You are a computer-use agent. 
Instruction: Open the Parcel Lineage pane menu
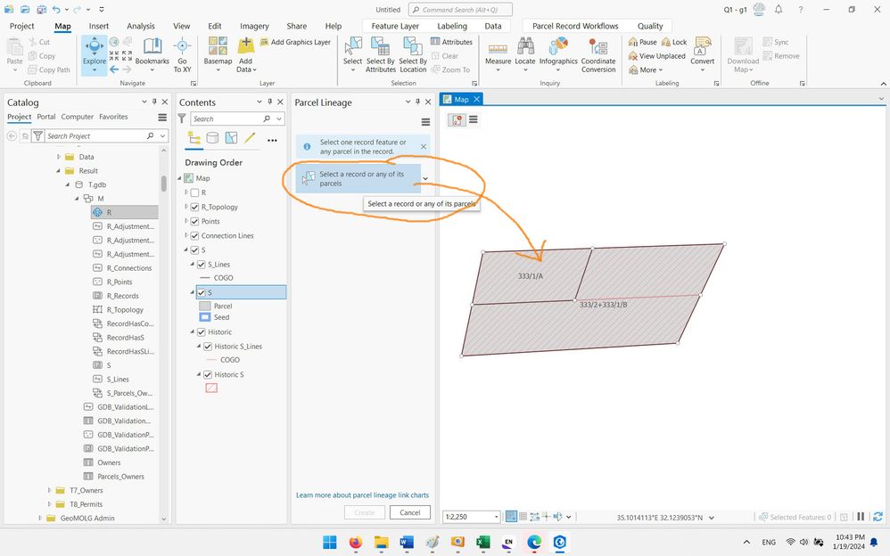pos(425,122)
